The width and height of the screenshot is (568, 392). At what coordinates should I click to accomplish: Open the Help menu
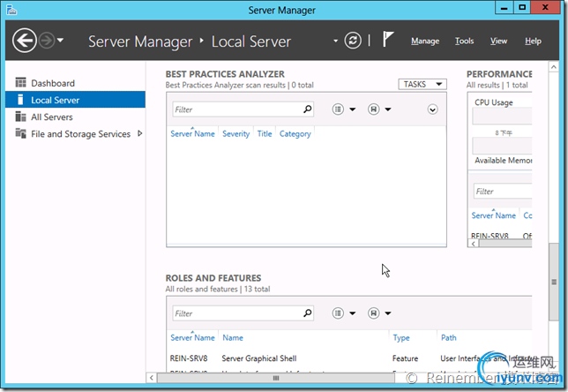[x=534, y=41]
